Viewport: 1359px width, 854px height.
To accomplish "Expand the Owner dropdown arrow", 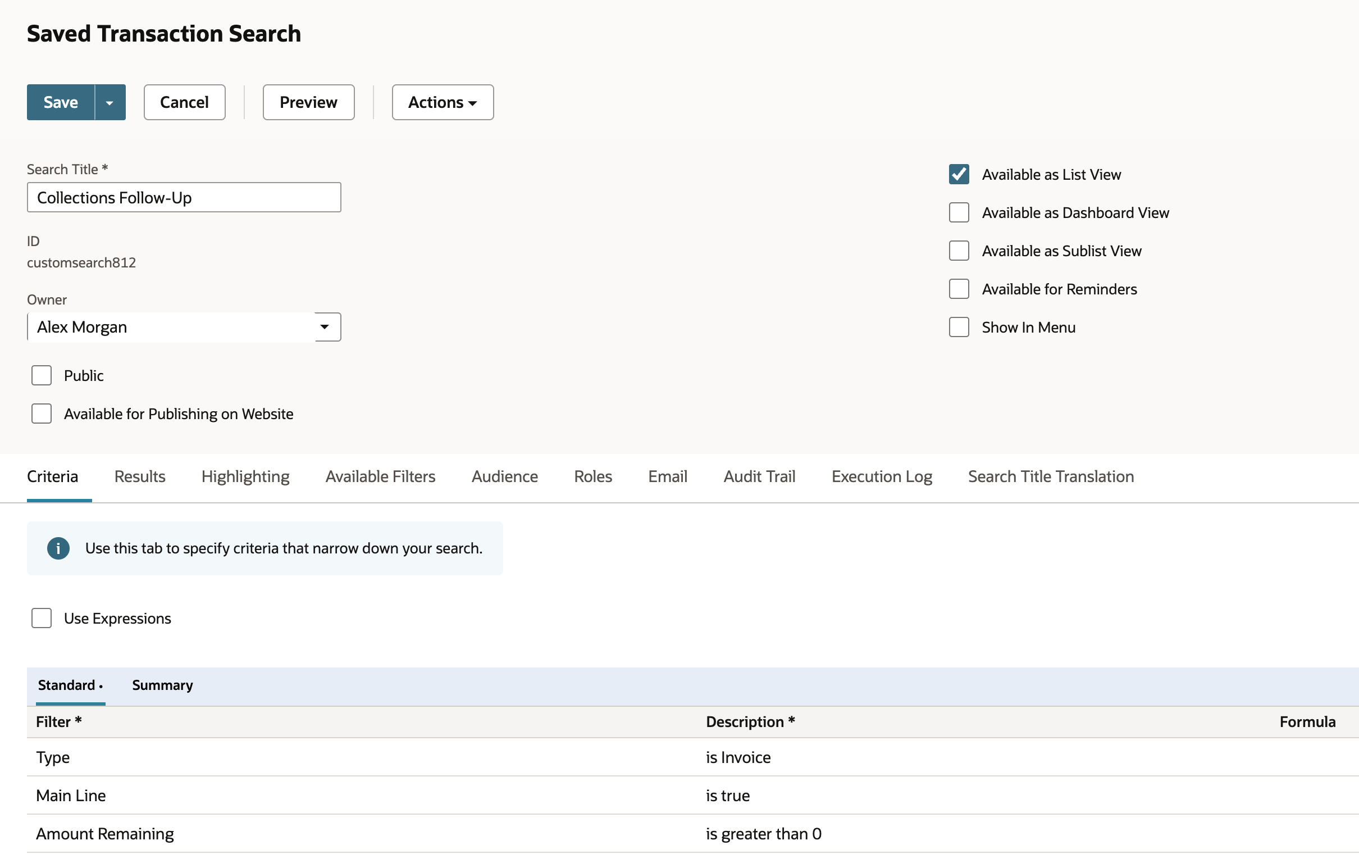I will (x=325, y=327).
